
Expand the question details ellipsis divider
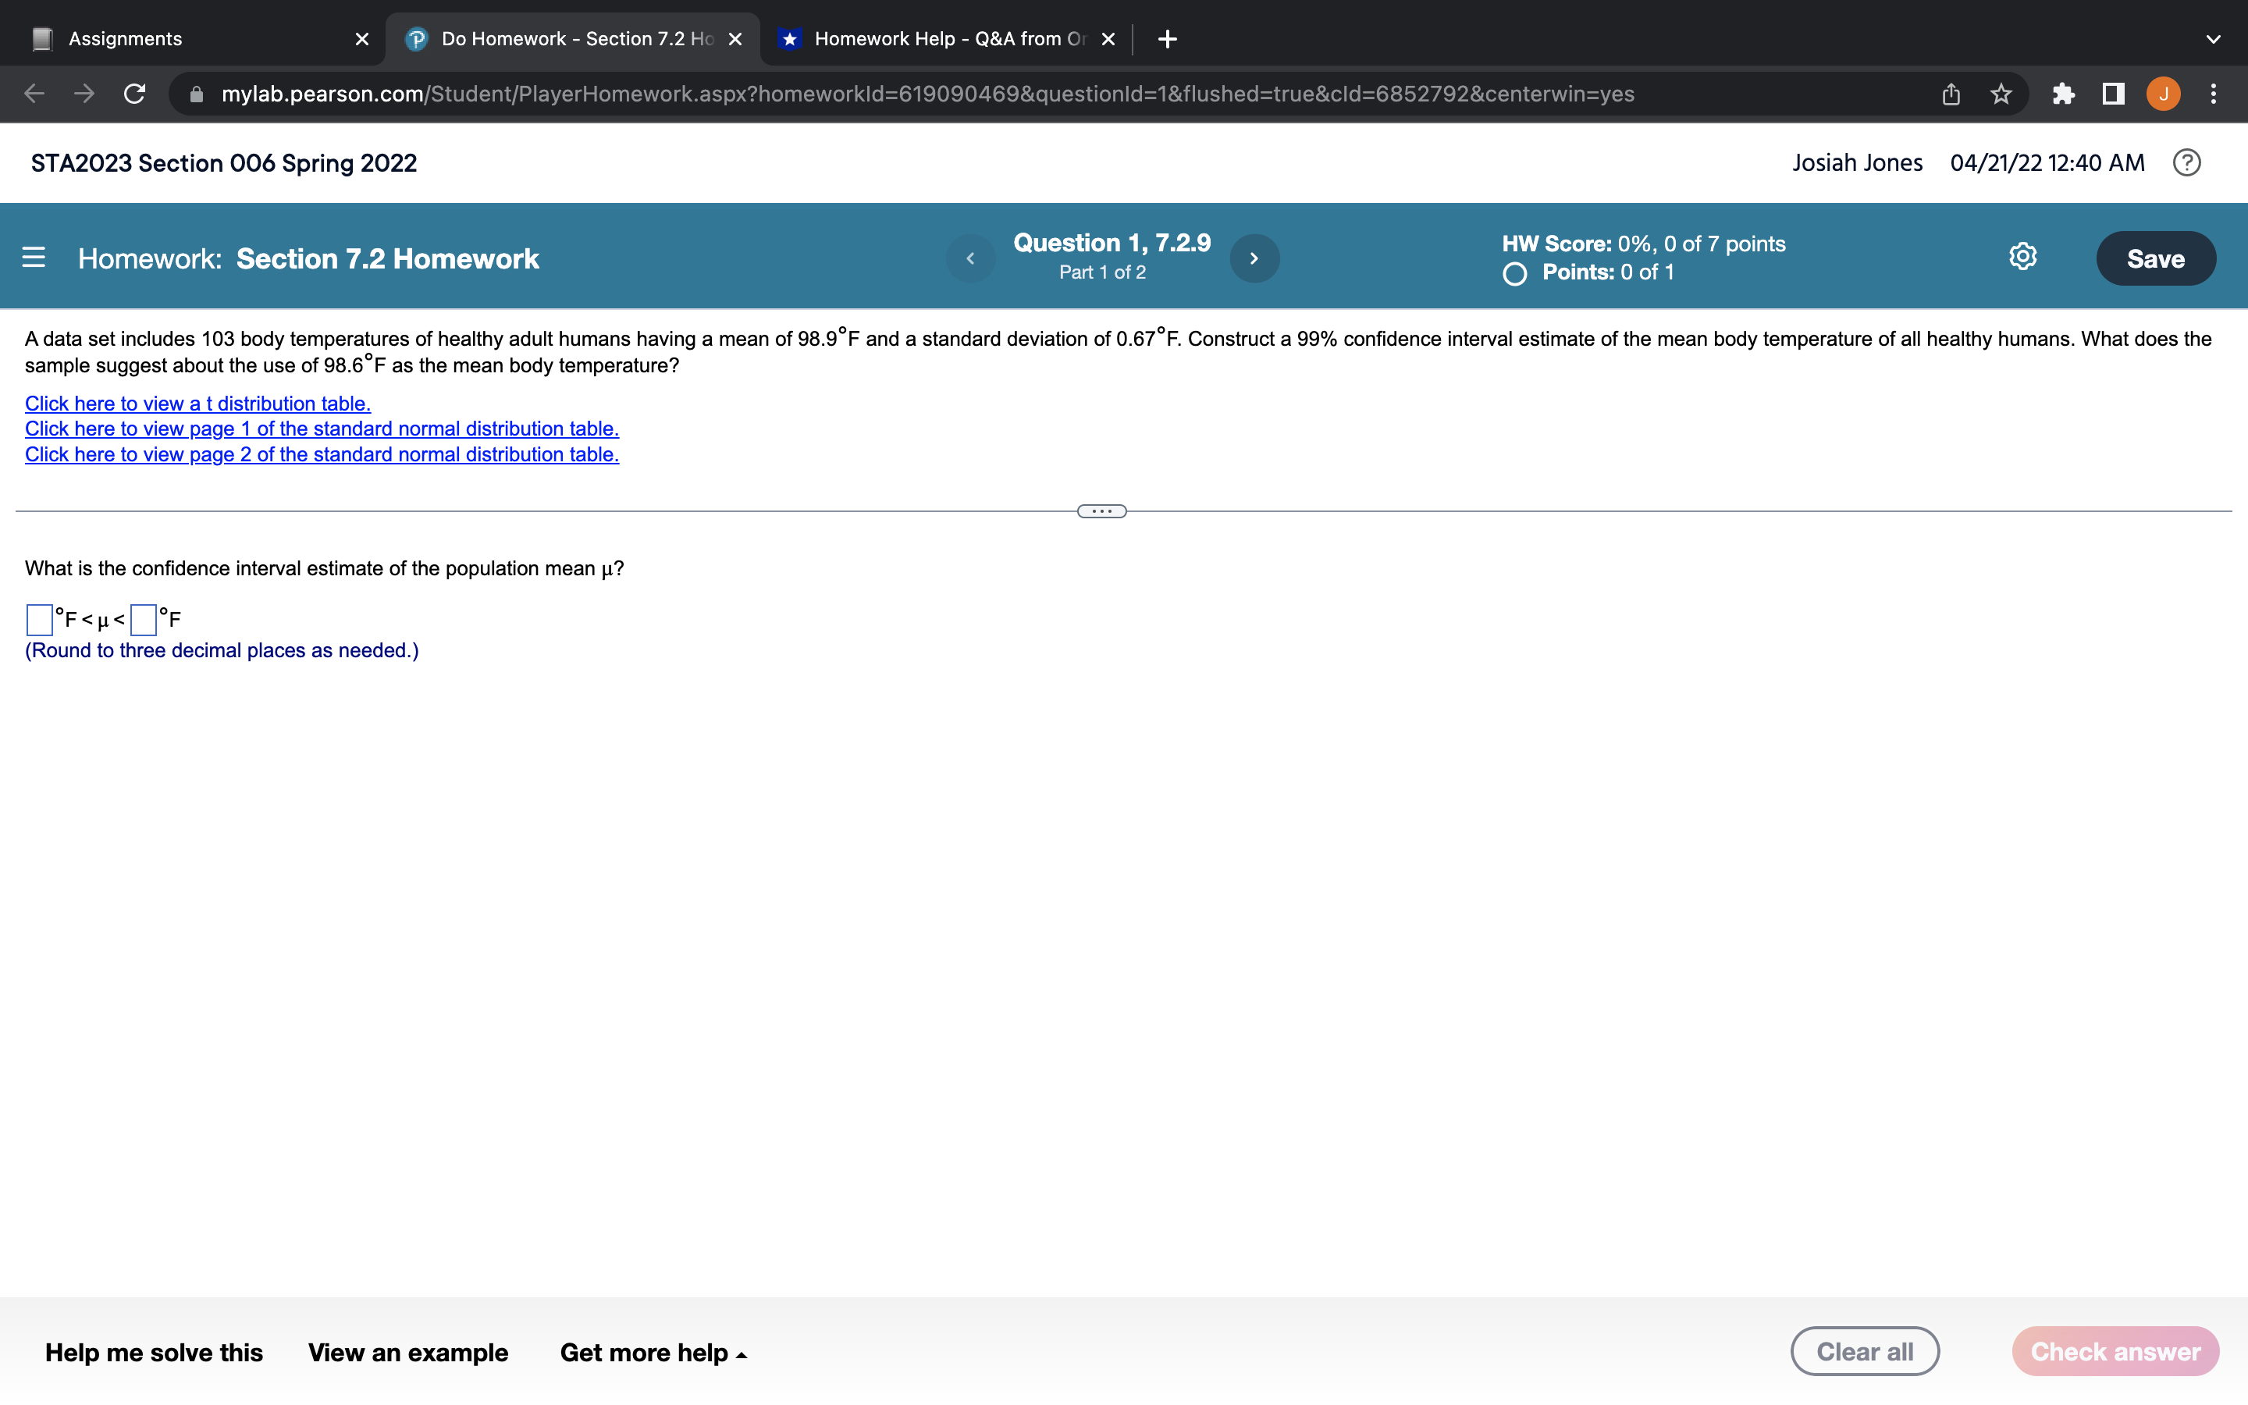(1101, 510)
